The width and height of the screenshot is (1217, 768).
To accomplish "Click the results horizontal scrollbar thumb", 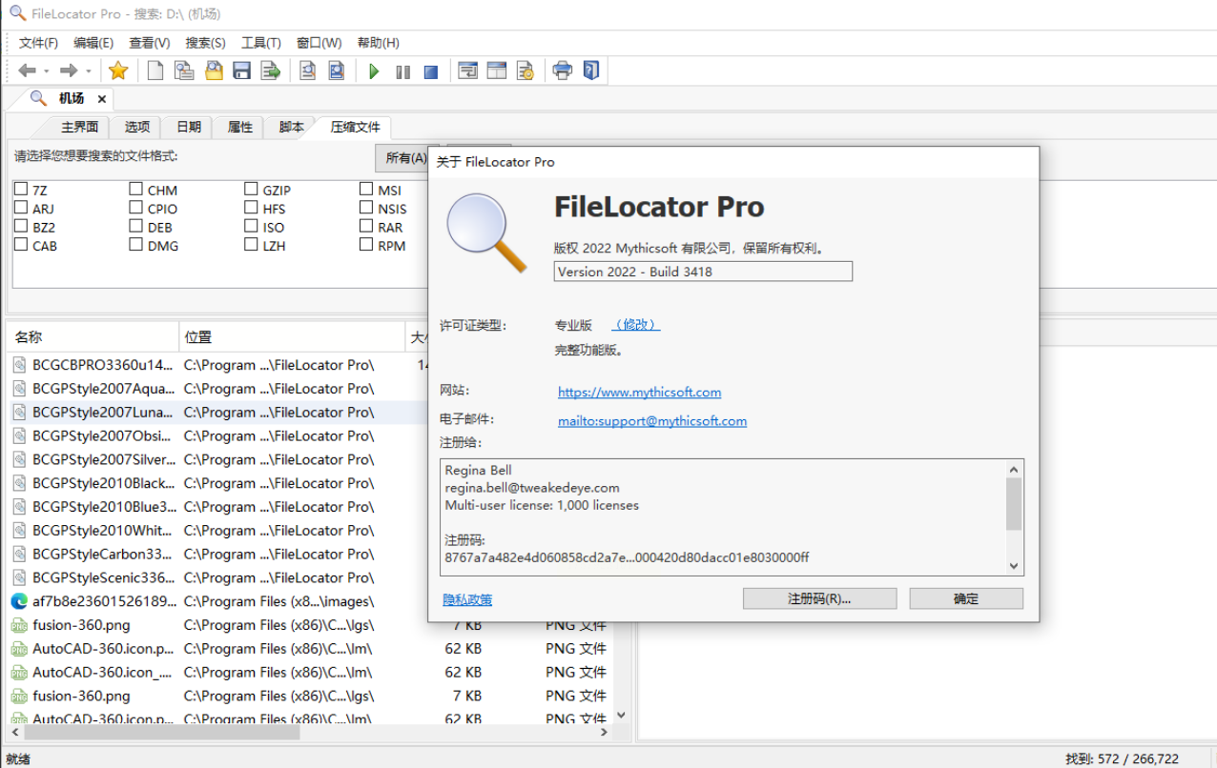I will (162, 733).
